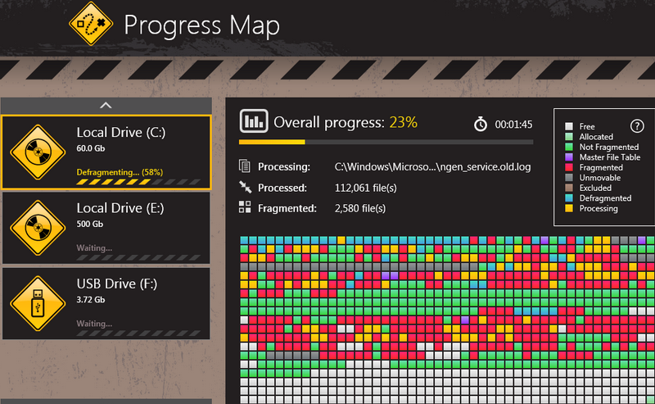655x404 pixels.
Task: Click the Fragmented red legend swatch
Action: pyautogui.click(x=568, y=168)
